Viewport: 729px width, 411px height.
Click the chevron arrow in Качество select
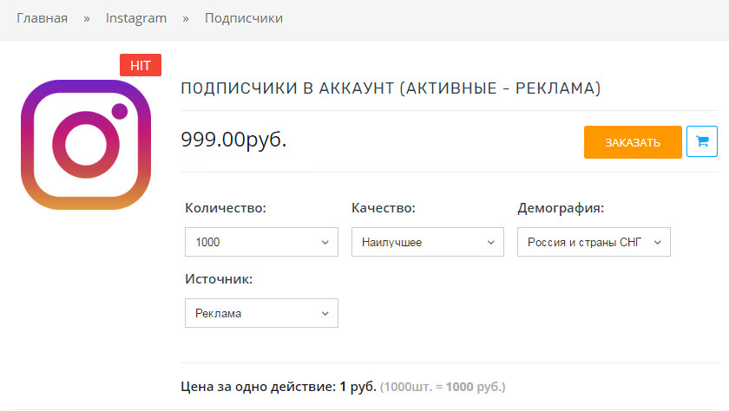pos(490,243)
